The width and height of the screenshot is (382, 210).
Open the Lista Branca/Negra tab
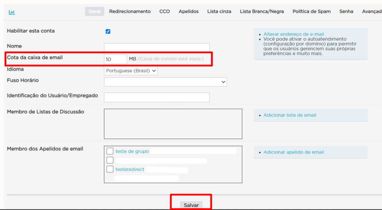coord(262,12)
